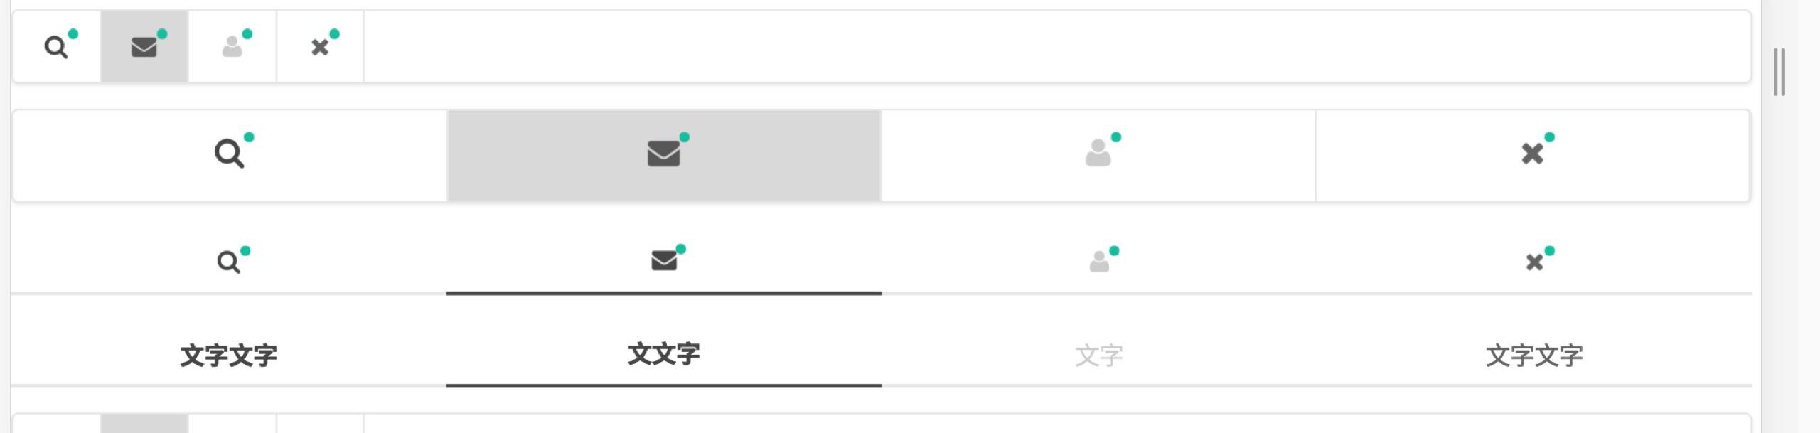The height and width of the screenshot is (433, 1820).
Task: Click the user segment in the wide segmented control
Action: coord(1098,154)
